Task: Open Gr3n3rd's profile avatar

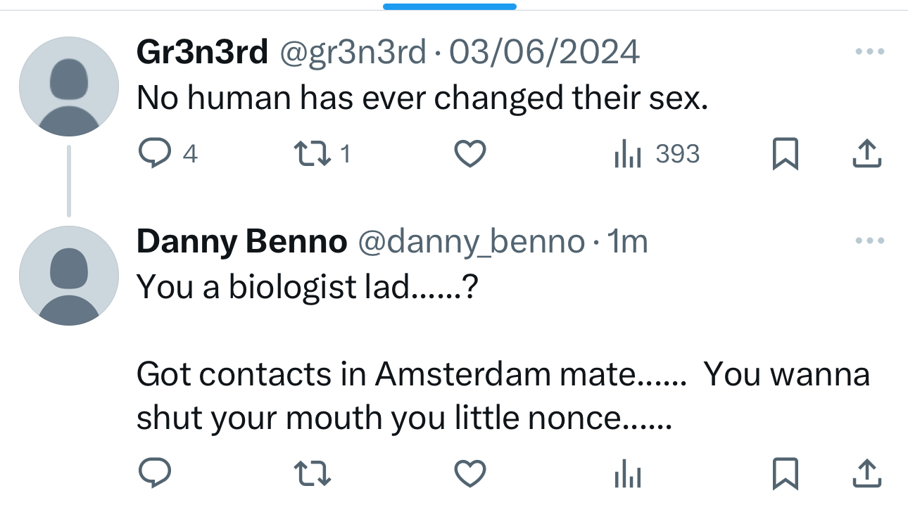Action: pyautogui.click(x=68, y=87)
